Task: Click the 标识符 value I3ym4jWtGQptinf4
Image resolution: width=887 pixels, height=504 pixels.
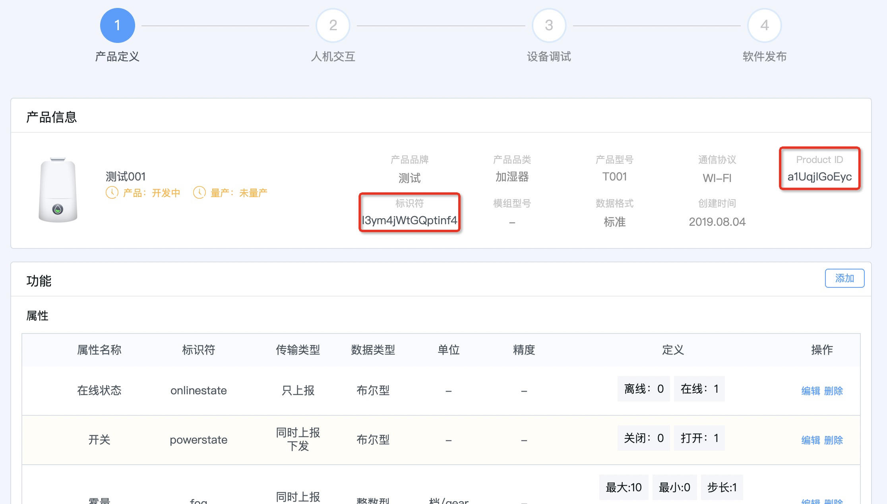Action: point(409,220)
